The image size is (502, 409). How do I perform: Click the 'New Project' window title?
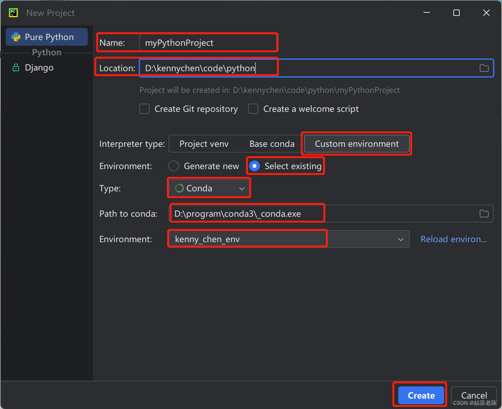pyautogui.click(x=50, y=13)
